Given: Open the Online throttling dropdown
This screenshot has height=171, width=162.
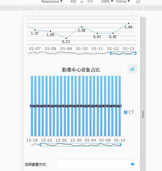Looking at the screenshot, I should [x=123, y=1].
